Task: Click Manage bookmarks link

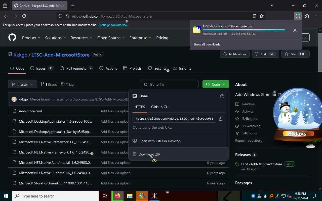Action: (x=113, y=25)
